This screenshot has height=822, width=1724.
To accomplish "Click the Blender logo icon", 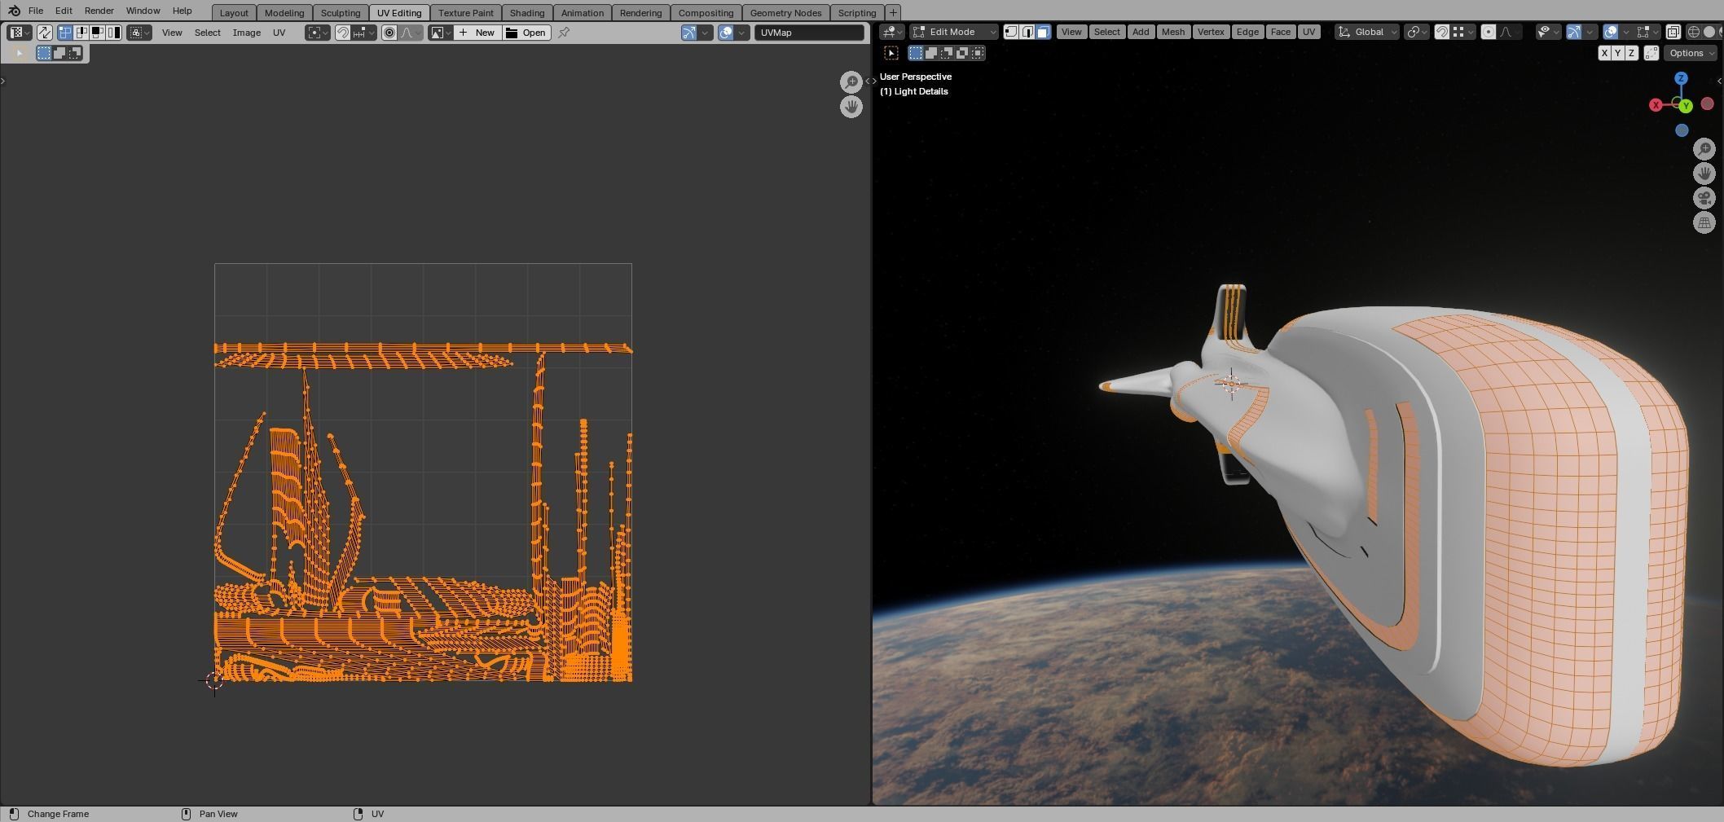I will (x=14, y=11).
